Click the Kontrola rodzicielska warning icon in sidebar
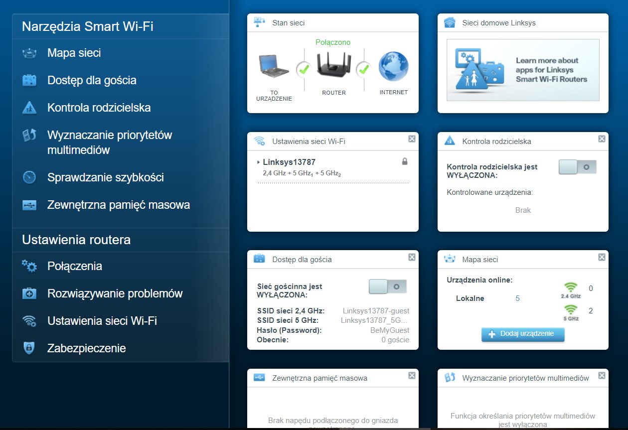Viewport: 628px width, 430px height. 29,108
